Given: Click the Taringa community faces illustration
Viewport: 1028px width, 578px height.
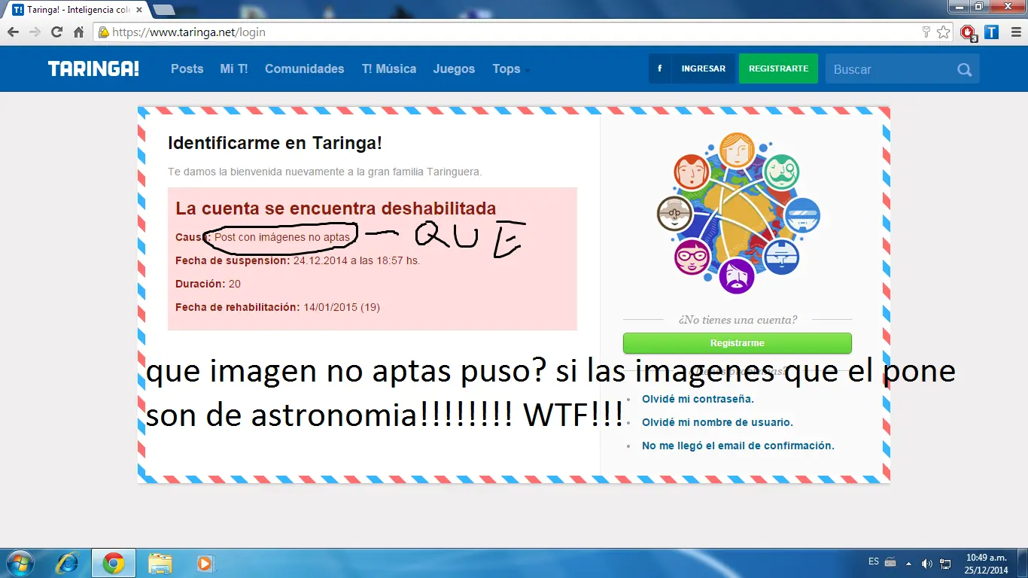Looking at the screenshot, I should (738, 213).
